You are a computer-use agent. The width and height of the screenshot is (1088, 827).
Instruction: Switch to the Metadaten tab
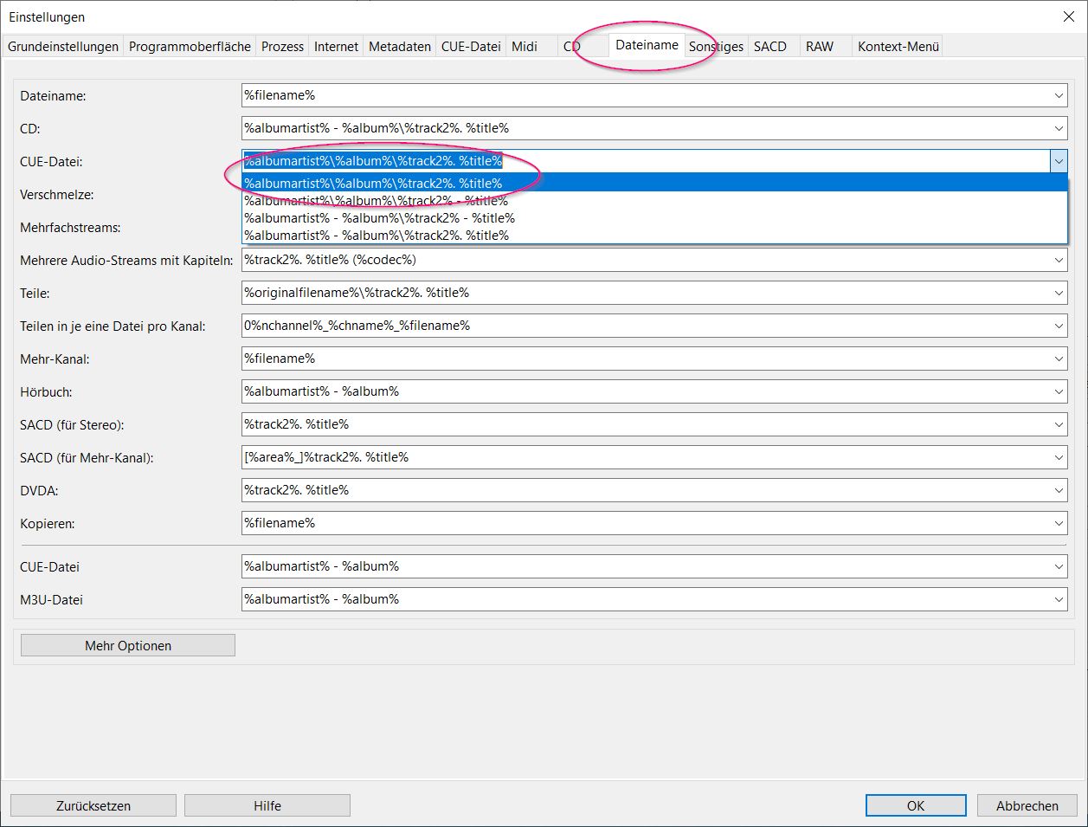coord(399,47)
